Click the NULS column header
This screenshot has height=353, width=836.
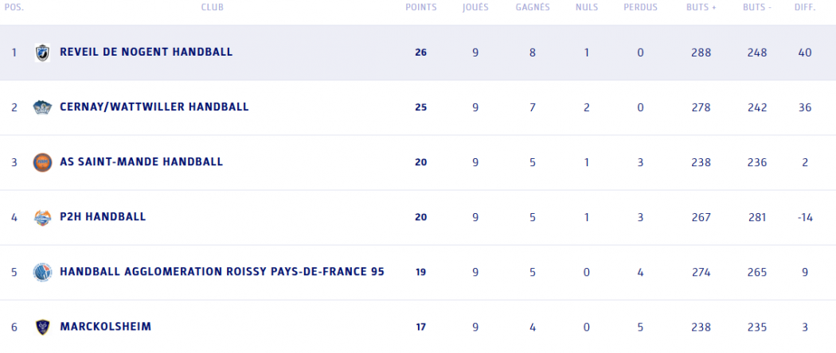(x=587, y=8)
